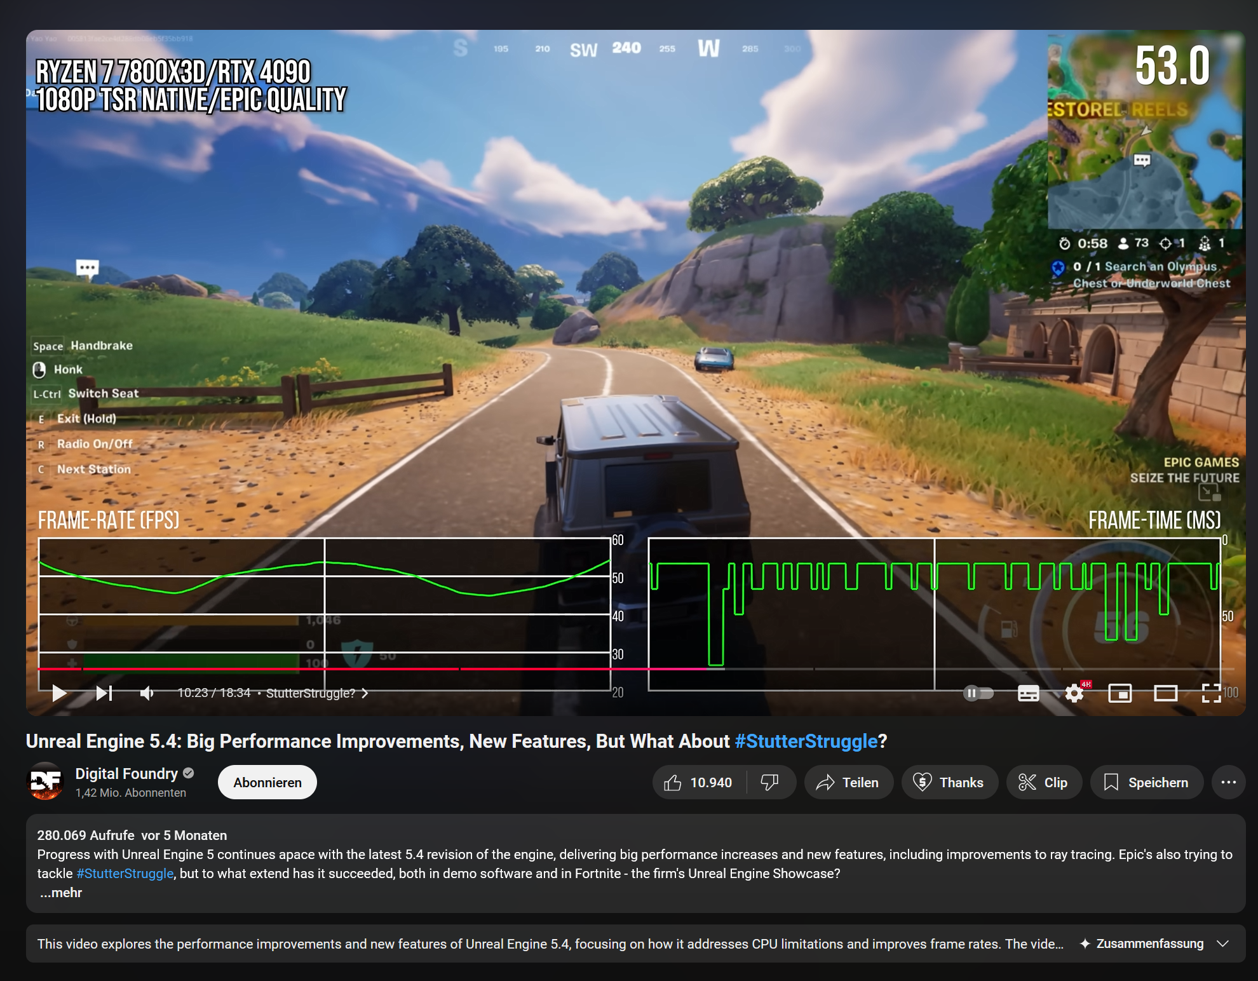Dislike the video with thumbs-down
This screenshot has width=1258, height=981.
[x=770, y=782]
